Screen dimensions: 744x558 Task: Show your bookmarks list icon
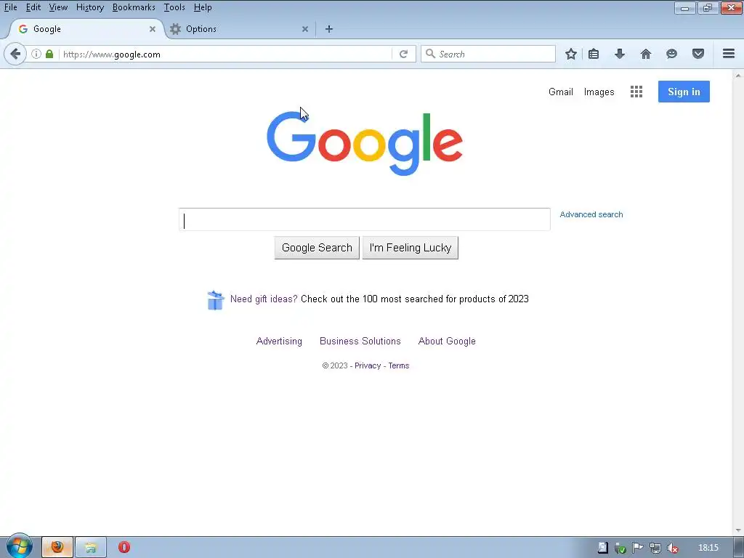[594, 54]
